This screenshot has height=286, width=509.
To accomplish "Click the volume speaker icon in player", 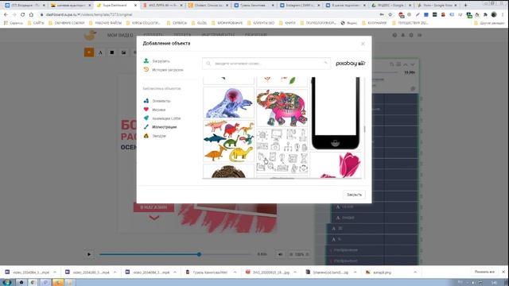I will pos(280,254).
